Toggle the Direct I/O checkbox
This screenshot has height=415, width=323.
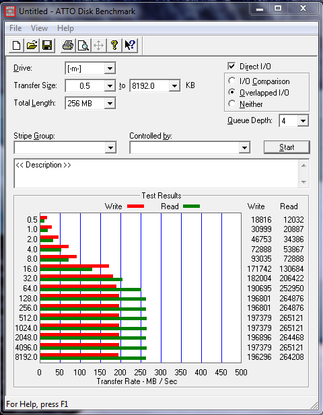tap(231, 66)
